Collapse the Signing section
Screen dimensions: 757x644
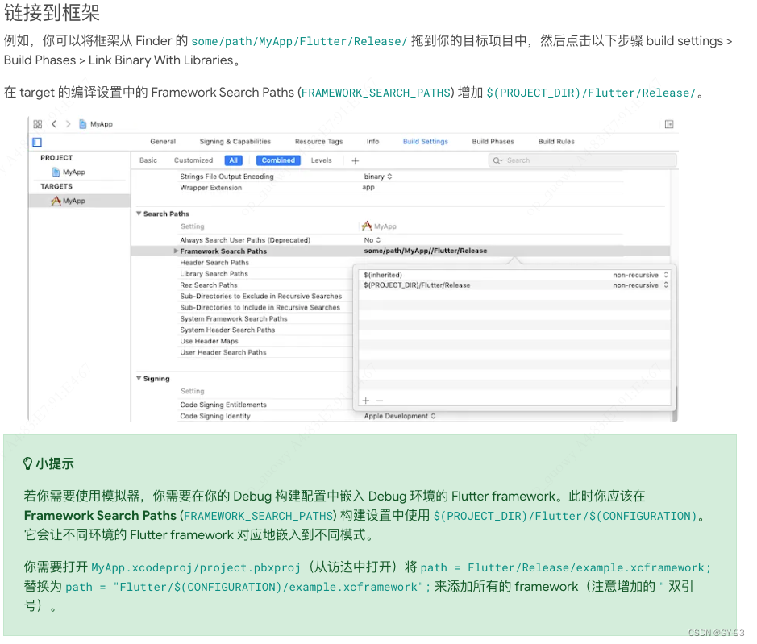tap(139, 379)
